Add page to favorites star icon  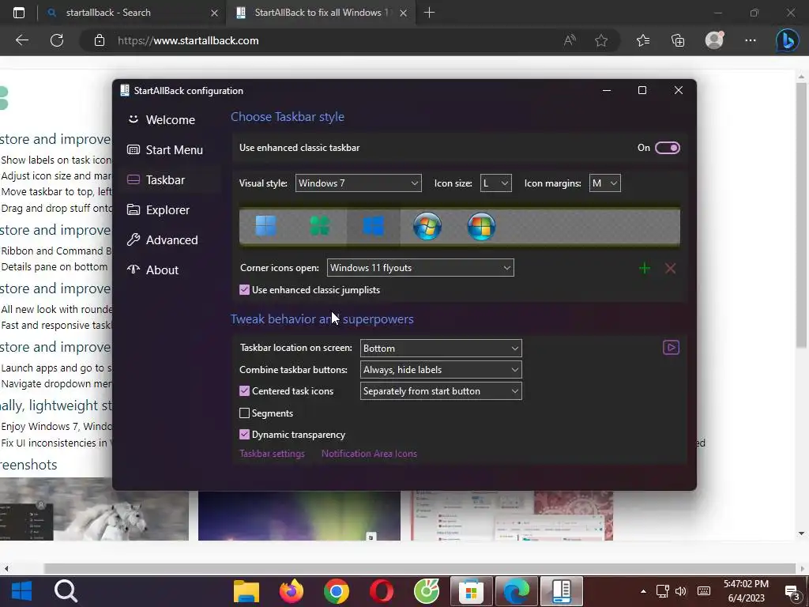601,40
